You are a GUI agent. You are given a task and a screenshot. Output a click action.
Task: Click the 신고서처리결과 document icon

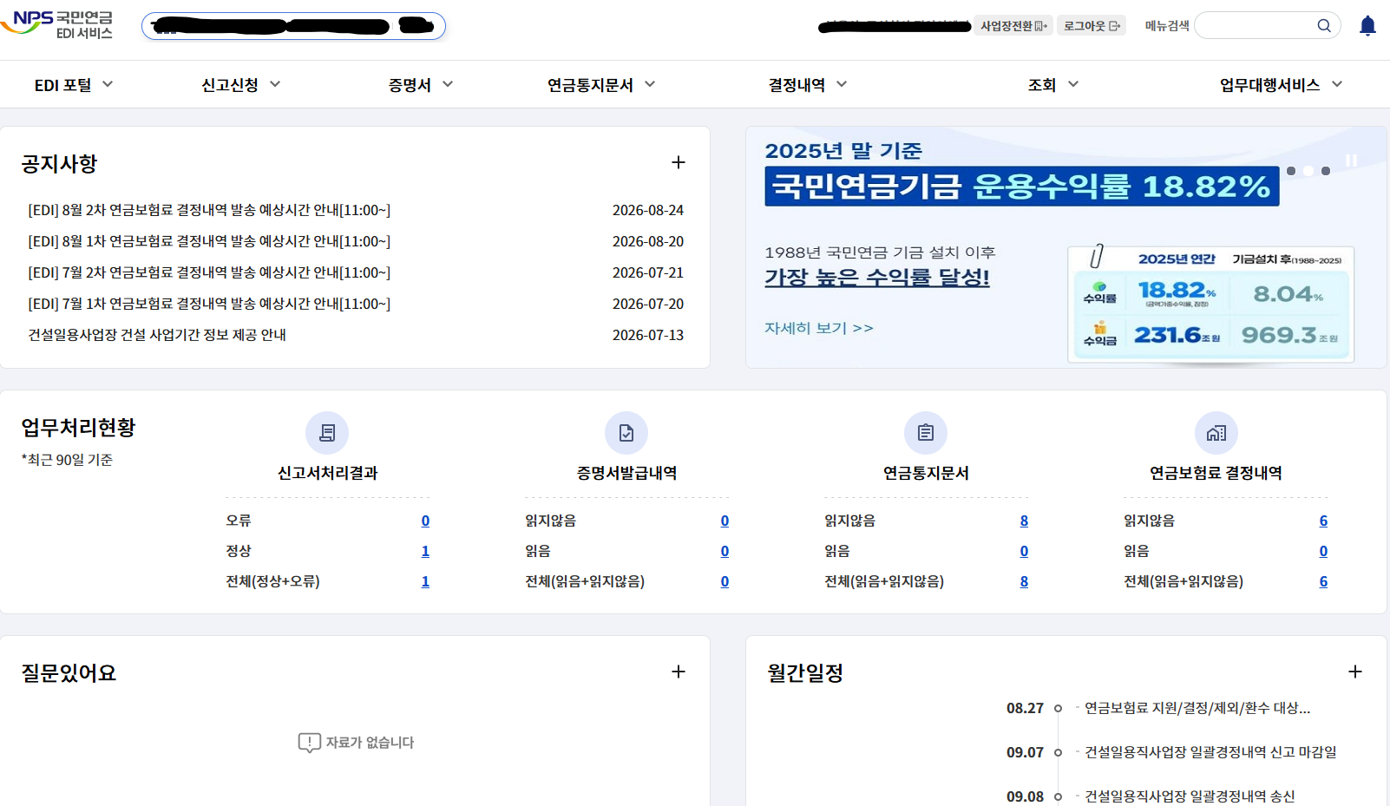(327, 433)
